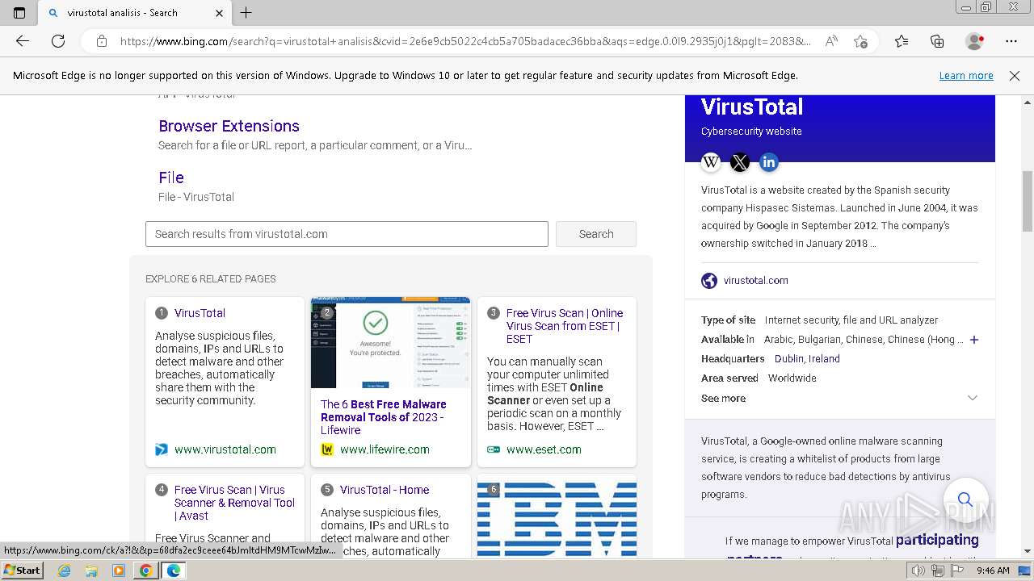The height and width of the screenshot is (581, 1034).
Task: Follow the Dublin, Ireland headquarters link
Action: [x=807, y=359]
